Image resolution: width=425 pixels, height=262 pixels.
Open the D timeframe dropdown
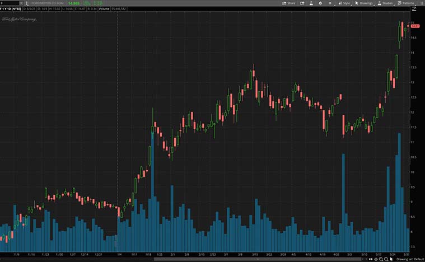[x=330, y=3]
